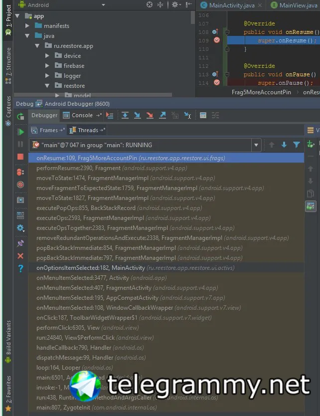Expand the manifests folder
This screenshot has width=320, height=416.
(x=27, y=26)
